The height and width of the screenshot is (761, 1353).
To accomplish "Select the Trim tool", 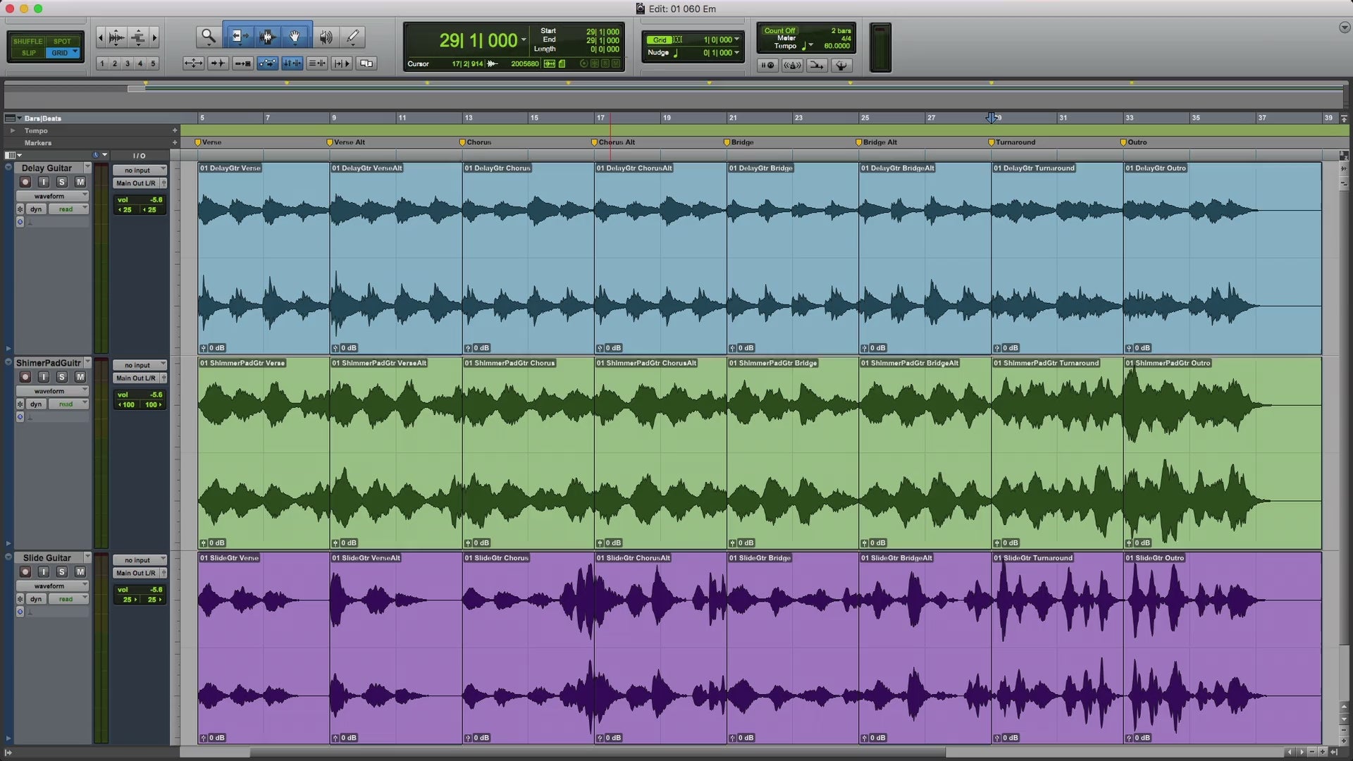I will [239, 37].
